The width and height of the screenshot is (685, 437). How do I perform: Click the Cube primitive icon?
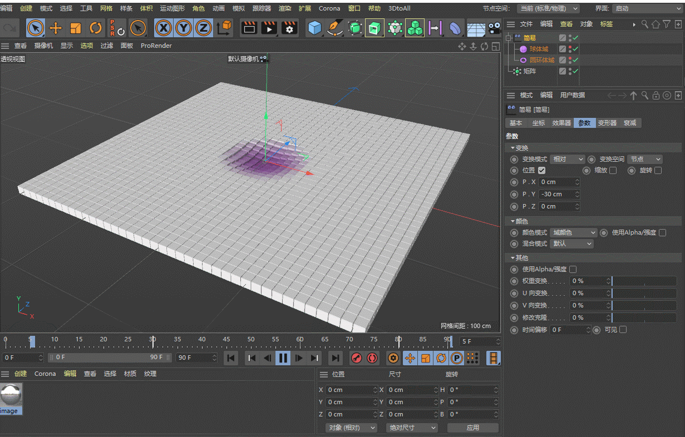click(315, 28)
